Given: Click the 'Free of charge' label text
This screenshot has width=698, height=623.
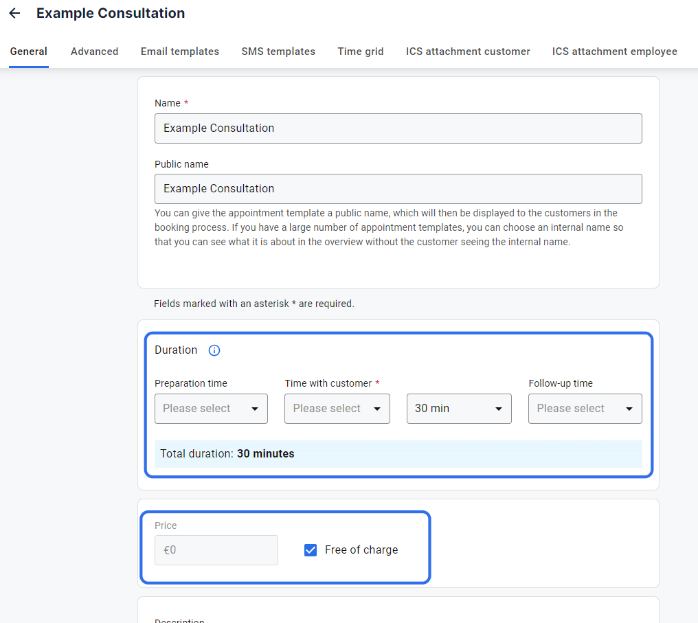Looking at the screenshot, I should 361,550.
